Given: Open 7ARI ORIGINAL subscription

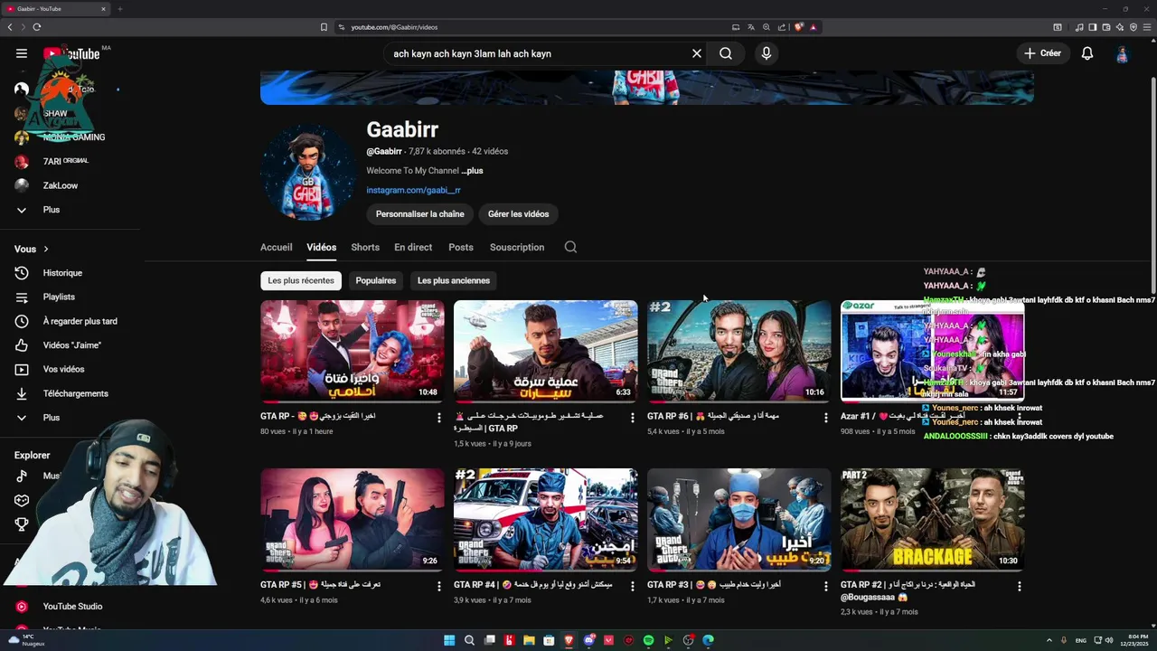Looking at the screenshot, I should [71, 161].
